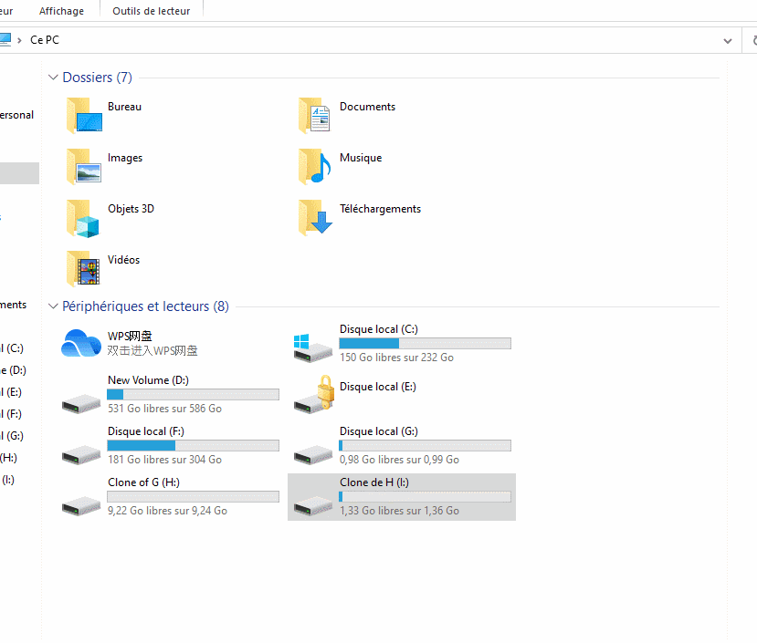Open the Musique folder icon

pos(316,167)
